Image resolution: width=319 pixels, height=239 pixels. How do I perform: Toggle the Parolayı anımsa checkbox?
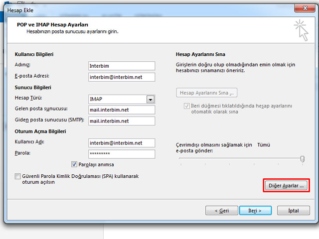[74, 164]
